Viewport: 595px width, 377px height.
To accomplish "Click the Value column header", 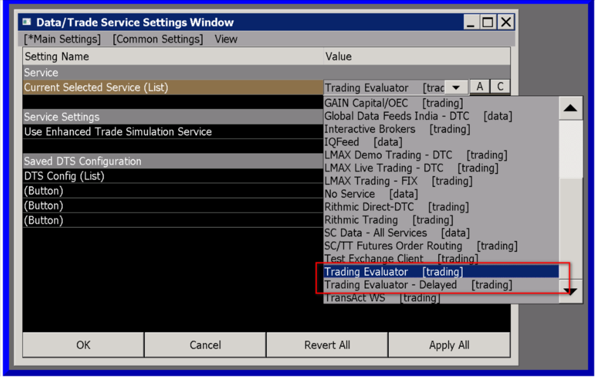I will point(416,56).
